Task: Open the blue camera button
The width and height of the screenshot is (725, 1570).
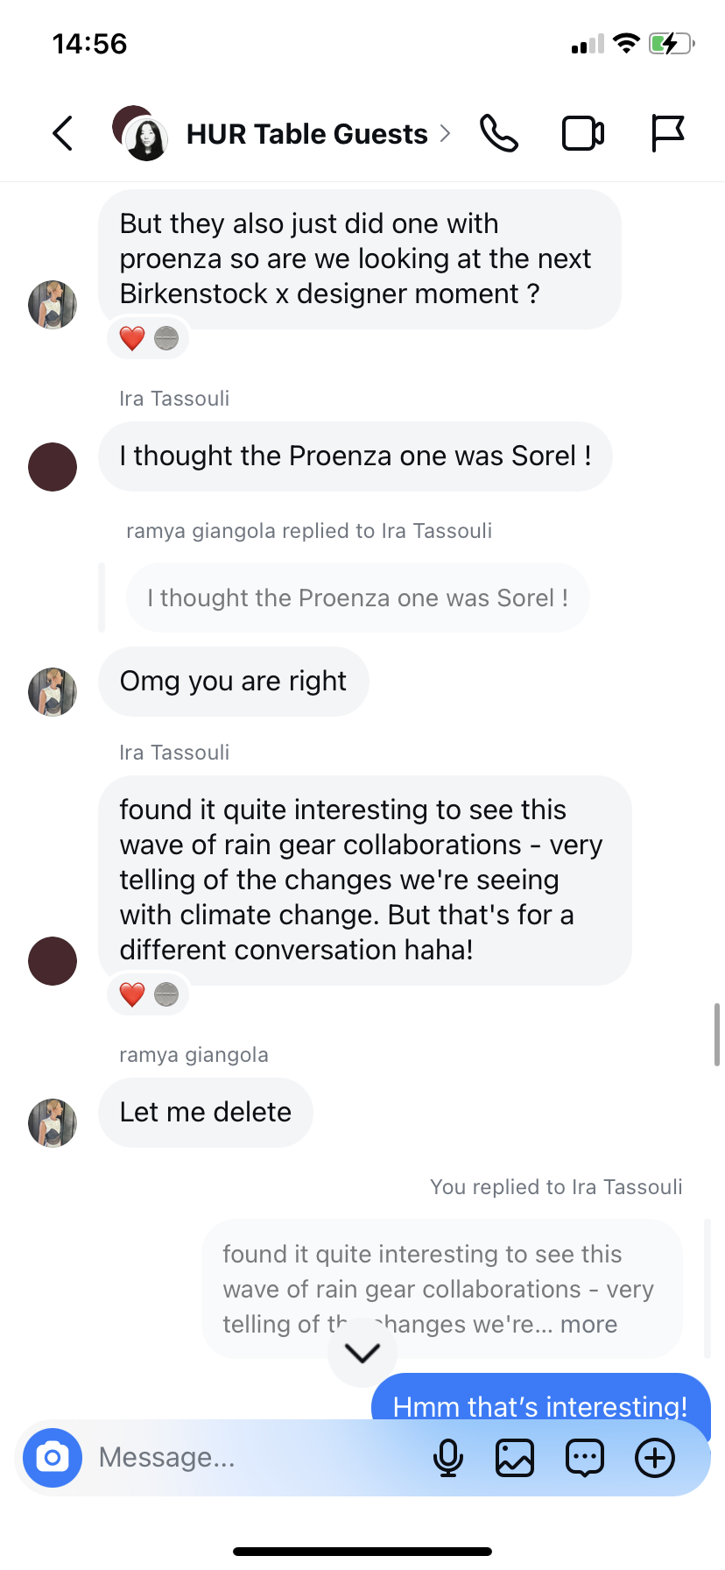Action: point(53,1458)
